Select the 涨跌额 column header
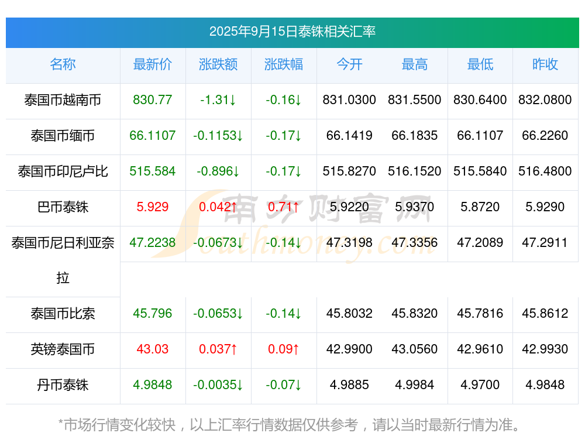 (x=218, y=64)
